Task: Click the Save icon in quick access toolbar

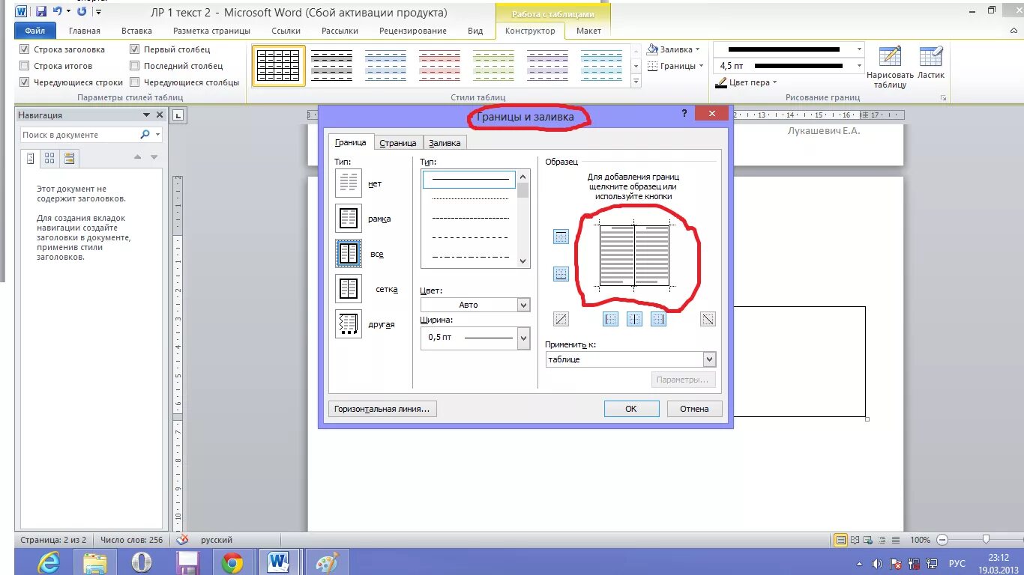Action: click(41, 11)
